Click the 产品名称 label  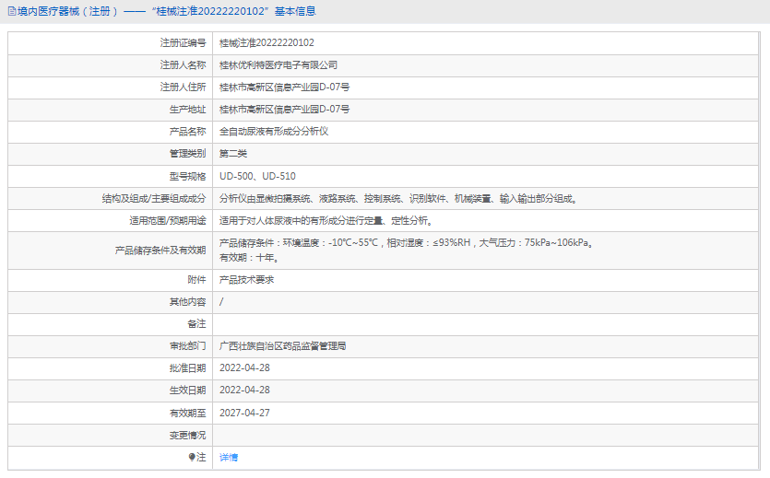click(187, 132)
